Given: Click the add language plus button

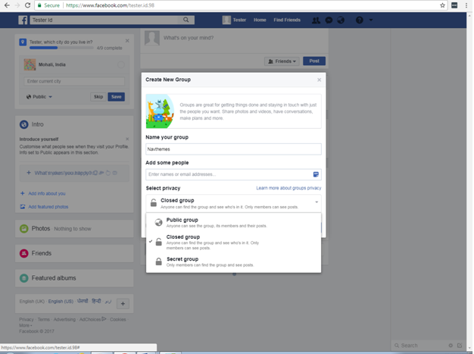Looking at the screenshot, I should (123, 303).
